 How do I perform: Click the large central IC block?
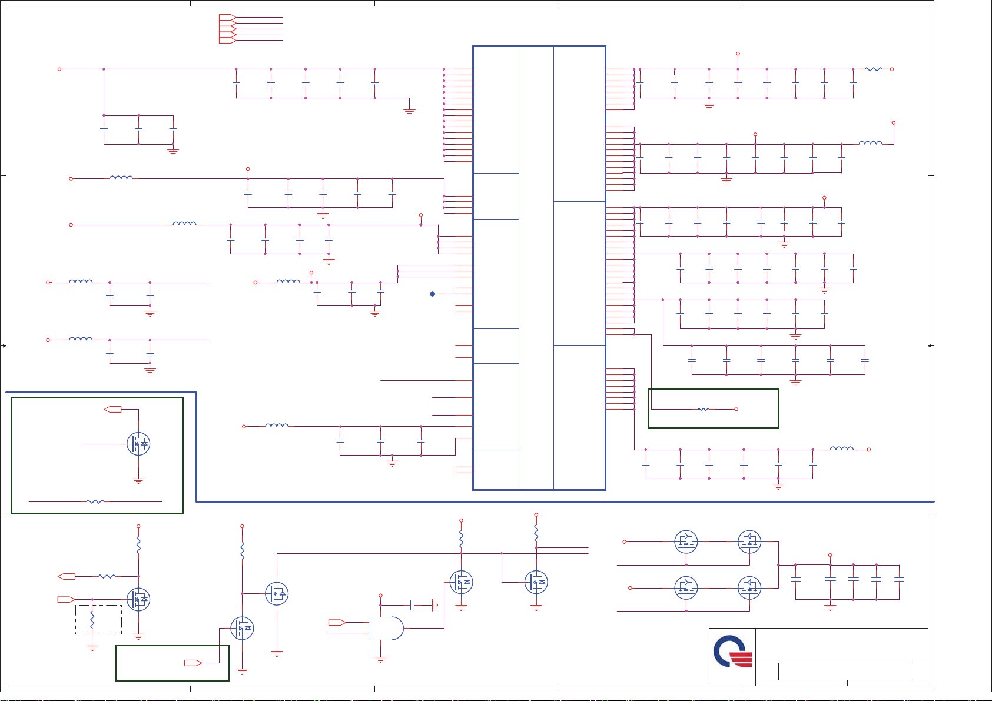[x=539, y=268]
